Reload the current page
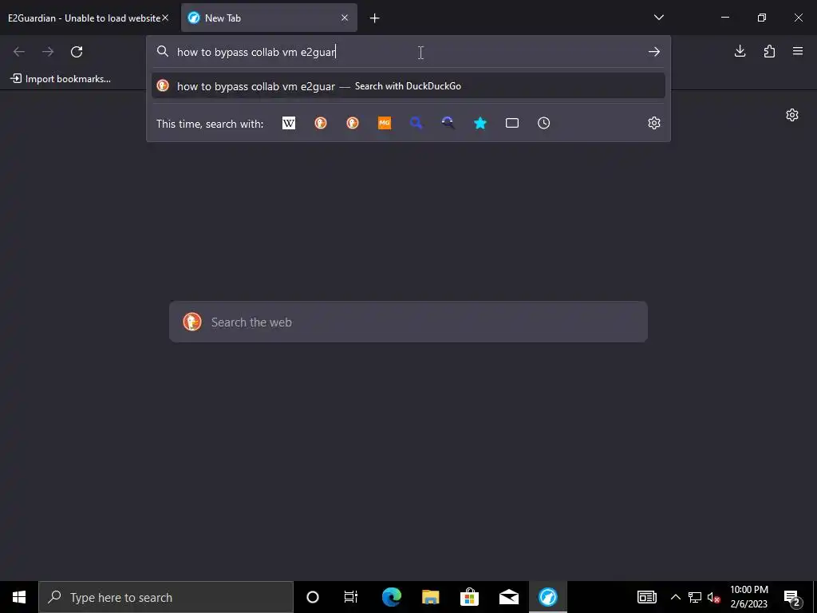The width and height of the screenshot is (817, 613). 77,52
